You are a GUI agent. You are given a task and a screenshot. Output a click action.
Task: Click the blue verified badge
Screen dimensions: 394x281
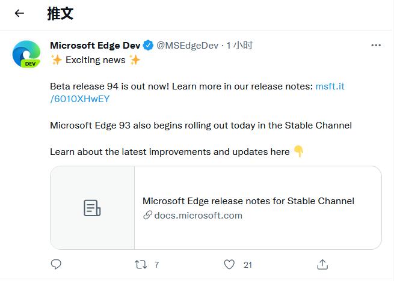148,46
